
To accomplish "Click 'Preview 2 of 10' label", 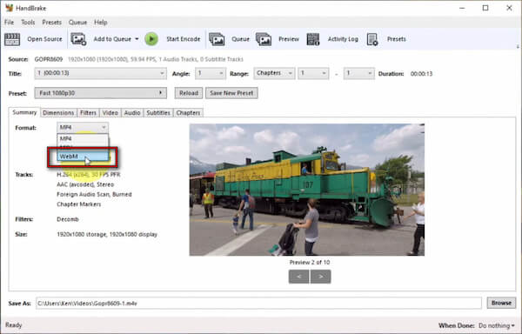I will click(310, 262).
